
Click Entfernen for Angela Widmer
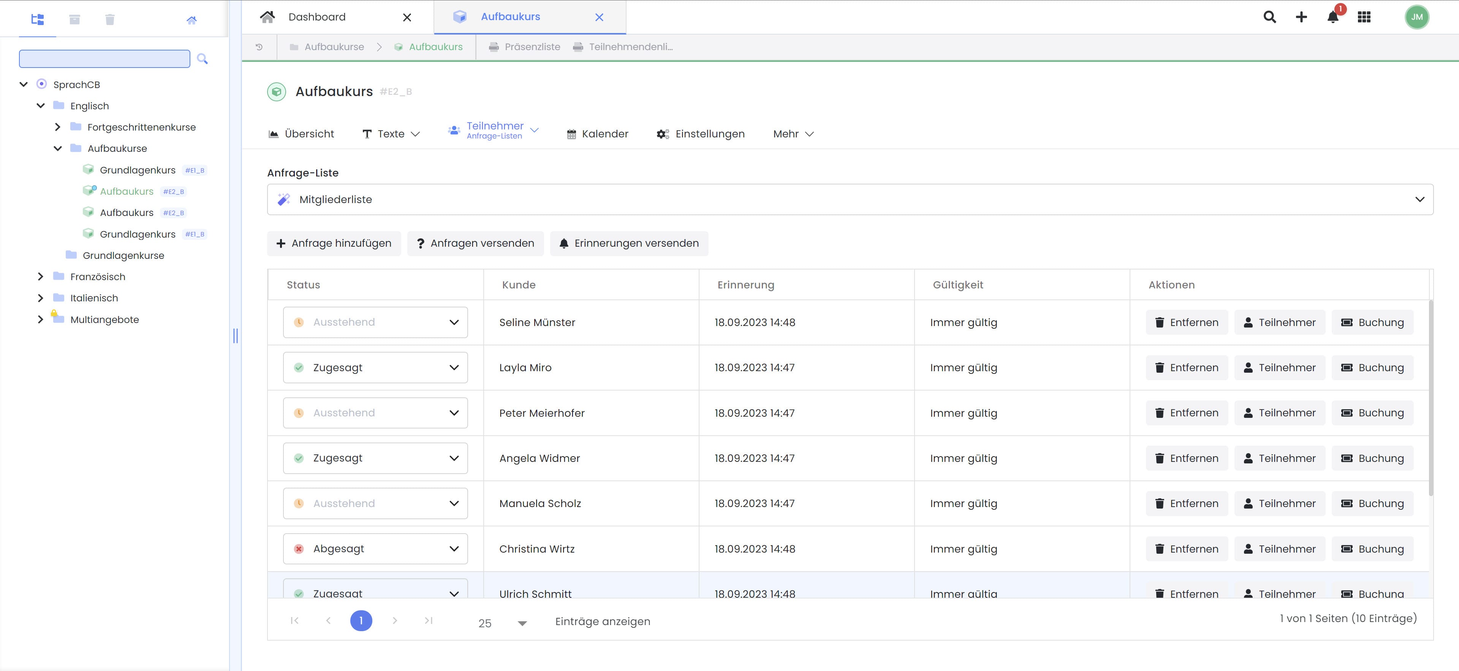(1187, 458)
